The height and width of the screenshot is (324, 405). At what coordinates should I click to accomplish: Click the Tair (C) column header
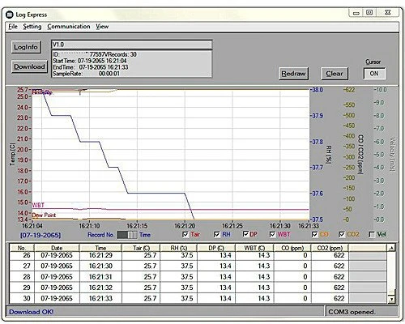click(141, 248)
